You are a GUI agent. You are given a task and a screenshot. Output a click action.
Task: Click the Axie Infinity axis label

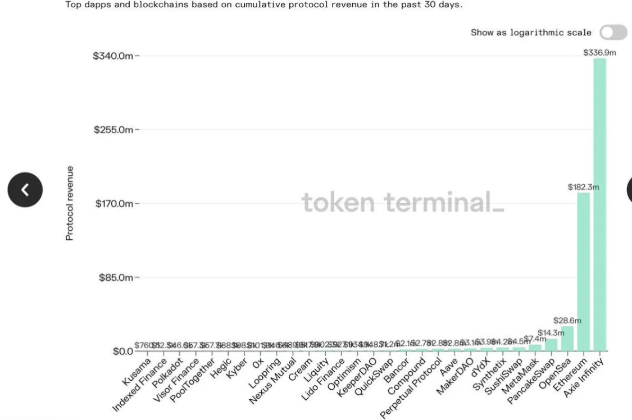click(x=583, y=378)
